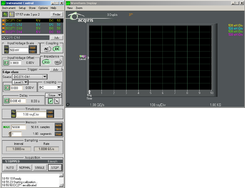
Task: Click the Finder button
Action: [x=57, y=14]
